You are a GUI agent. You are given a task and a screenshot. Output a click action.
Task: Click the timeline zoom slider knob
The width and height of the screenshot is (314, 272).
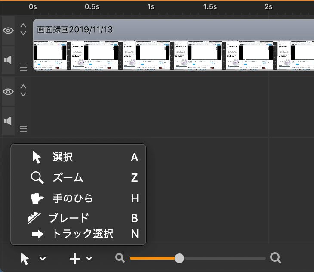point(179,258)
